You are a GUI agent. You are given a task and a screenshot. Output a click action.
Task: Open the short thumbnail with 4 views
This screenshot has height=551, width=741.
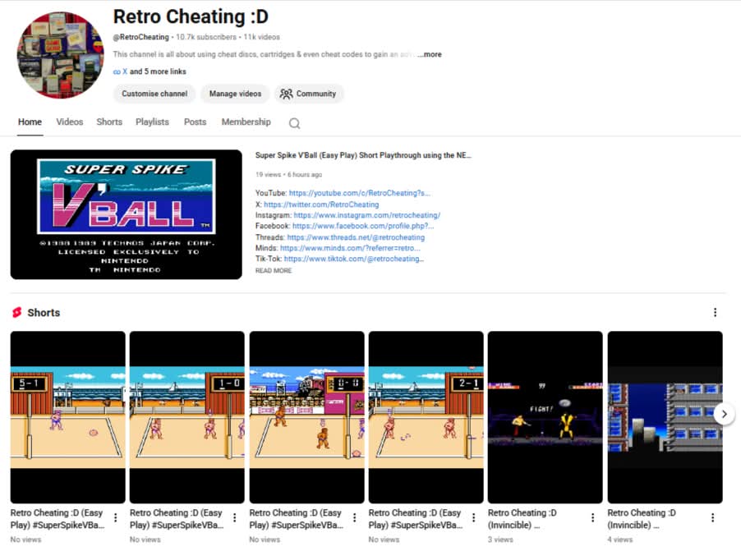[x=665, y=417]
